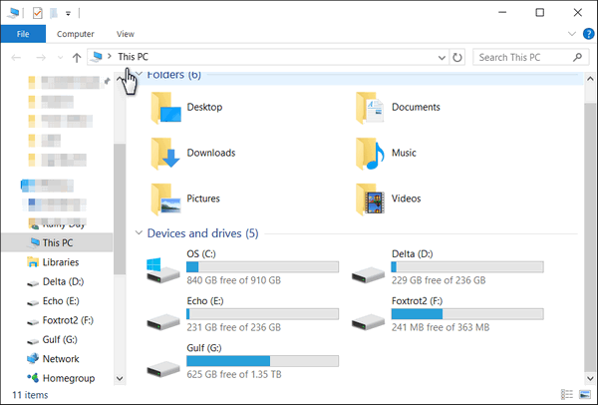Click the "11 items" status bar text
Screen dimensions: 598x405
pyautogui.click(x=30, y=395)
